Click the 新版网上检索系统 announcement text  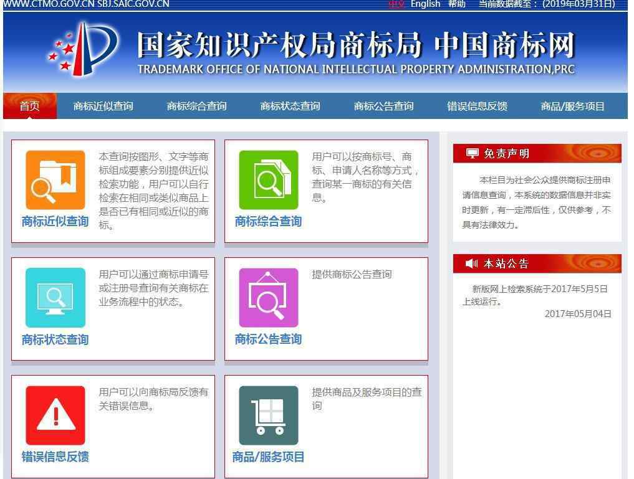536,295
